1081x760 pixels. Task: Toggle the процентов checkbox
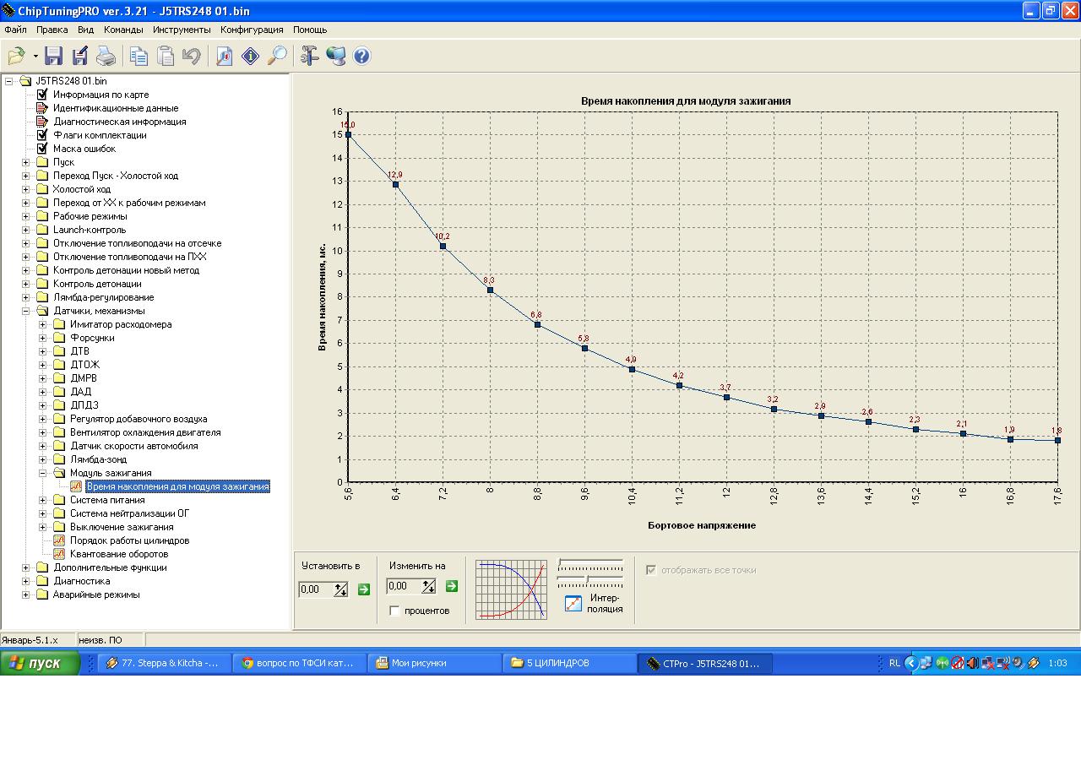pos(394,611)
